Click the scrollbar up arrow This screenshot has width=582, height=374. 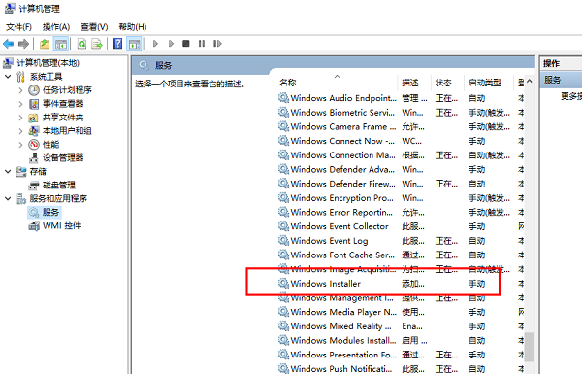tap(530, 81)
